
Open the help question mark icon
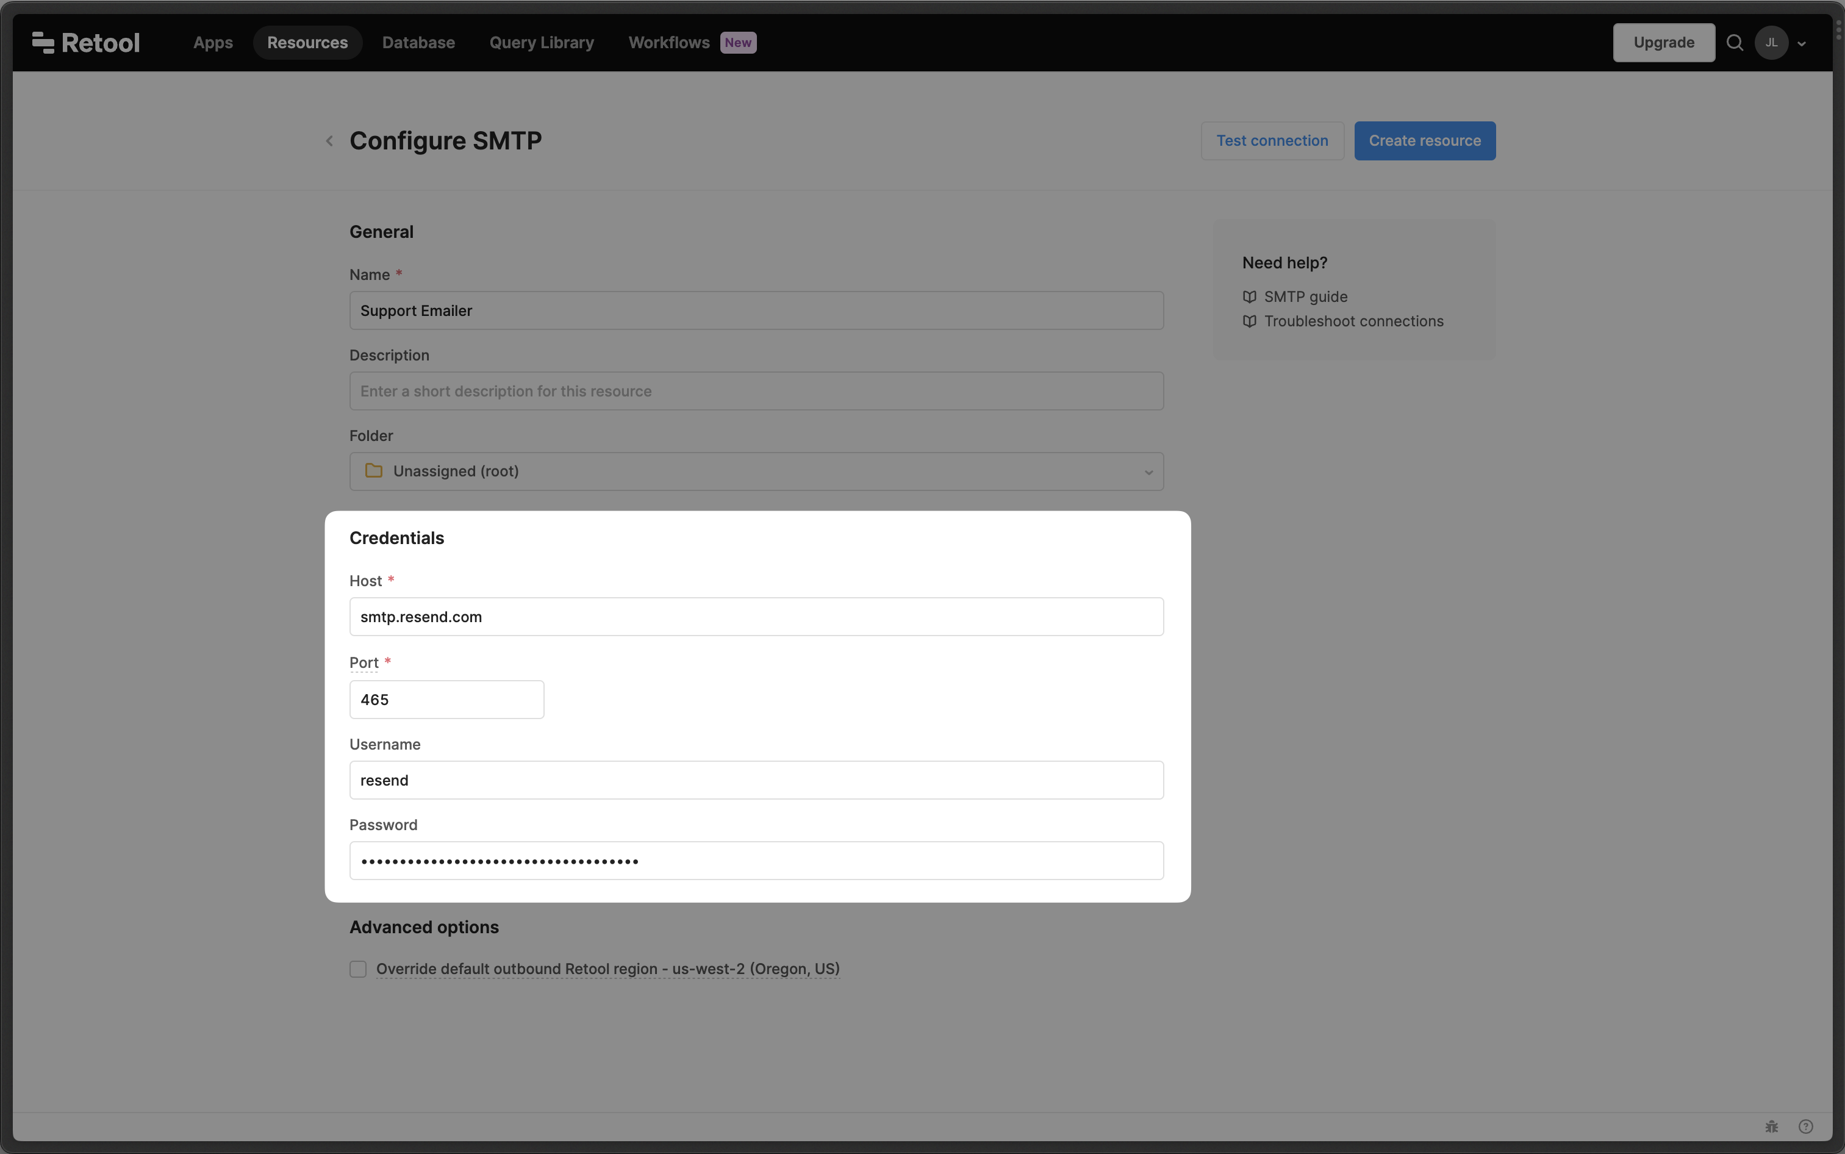point(1805,1127)
